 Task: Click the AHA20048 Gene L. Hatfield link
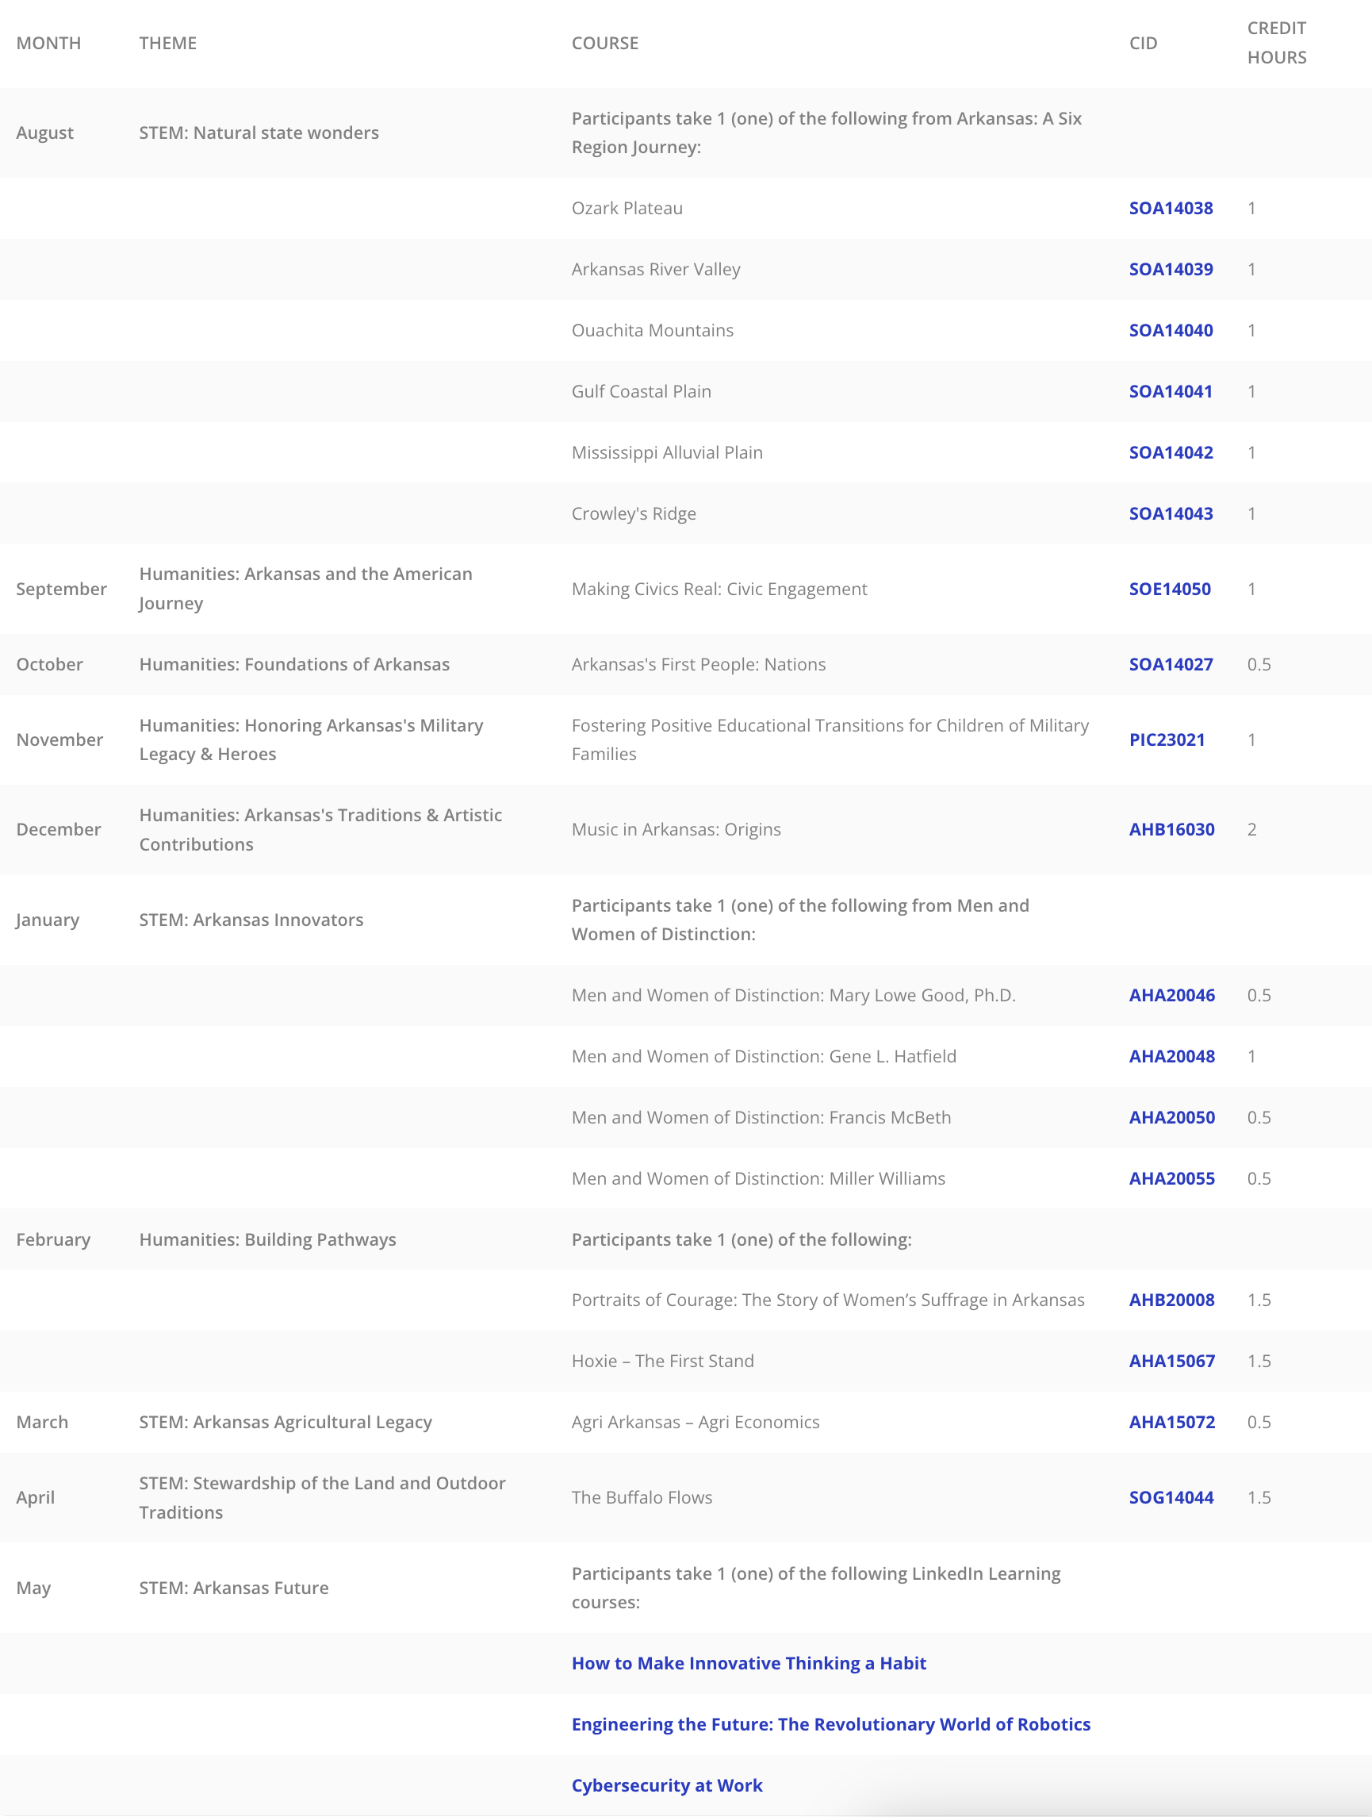click(x=1171, y=1056)
